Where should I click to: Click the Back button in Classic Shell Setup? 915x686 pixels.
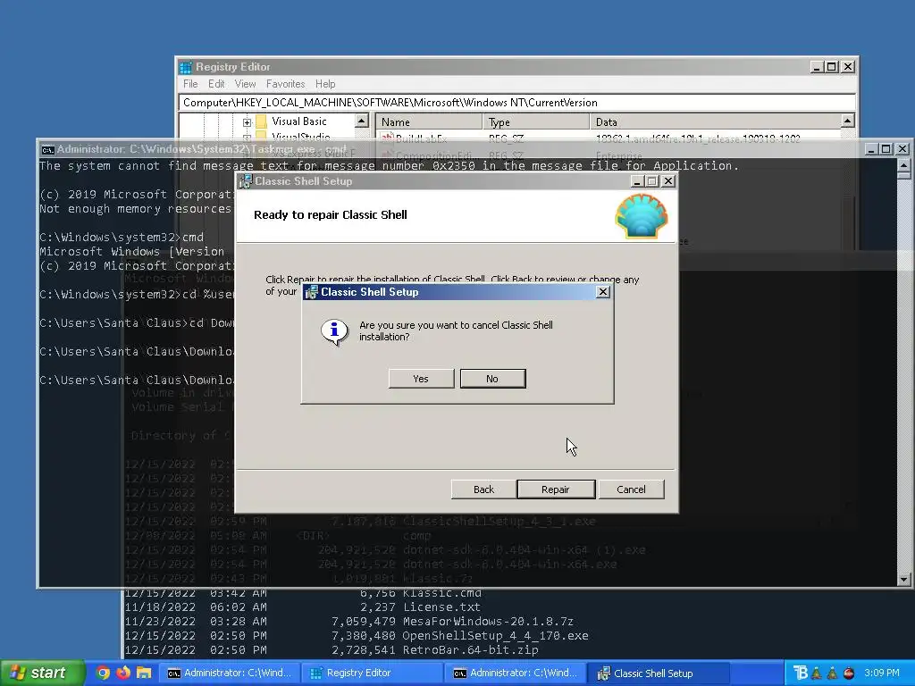[x=483, y=489]
